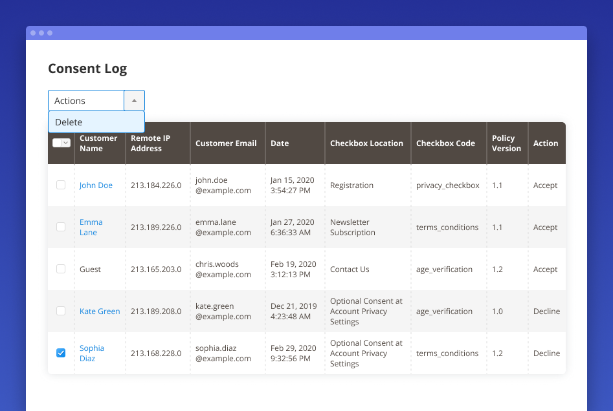Check the checkbox on John Doe's row
Viewport: 613px width, 411px height.
pos(60,184)
